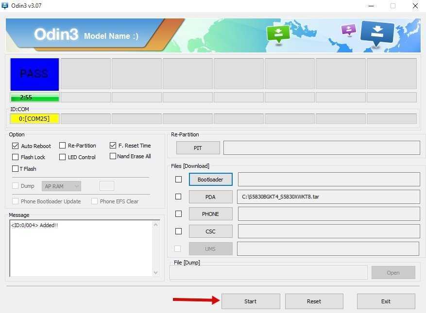426x313 pixels.
Task: Click the Reset button
Action: [314, 301]
